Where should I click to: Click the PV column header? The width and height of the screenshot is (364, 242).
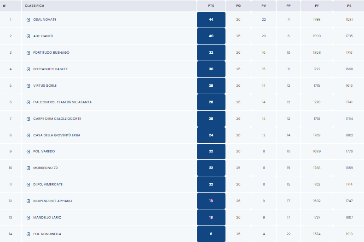[264, 6]
